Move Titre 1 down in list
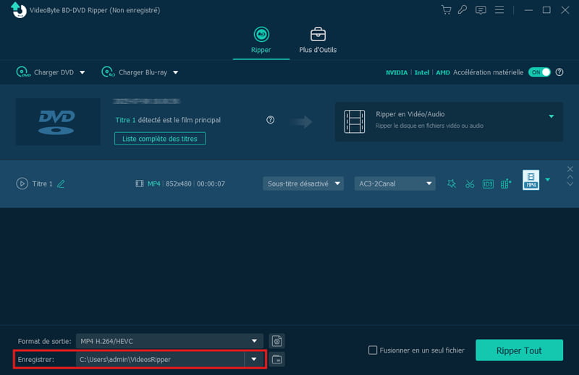 (570, 184)
